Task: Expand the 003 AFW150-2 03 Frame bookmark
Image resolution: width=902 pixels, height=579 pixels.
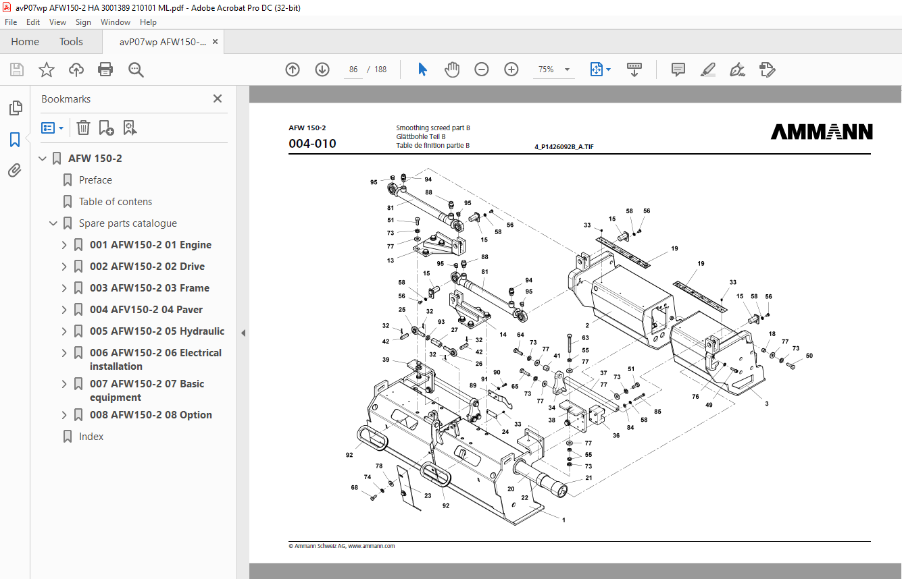Action: [65, 288]
